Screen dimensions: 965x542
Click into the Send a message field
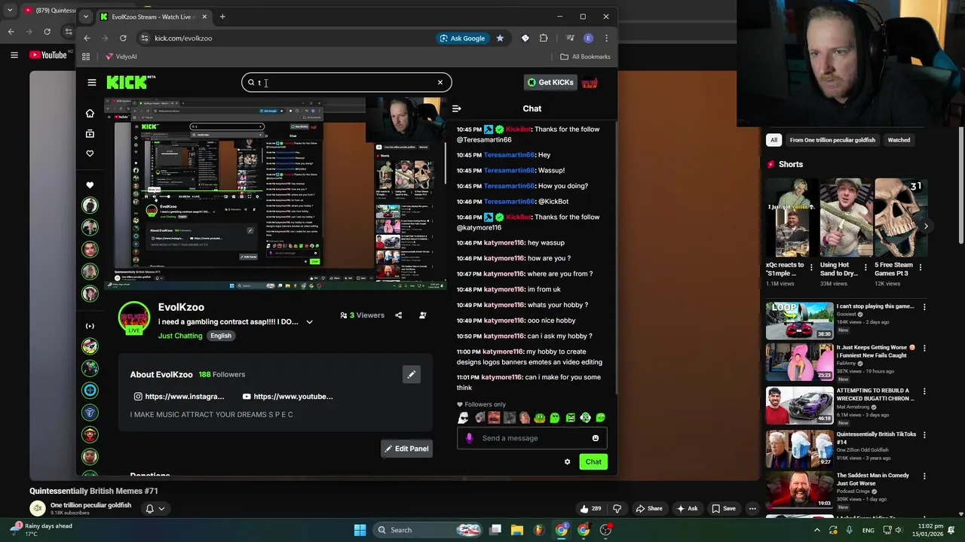[532, 438]
